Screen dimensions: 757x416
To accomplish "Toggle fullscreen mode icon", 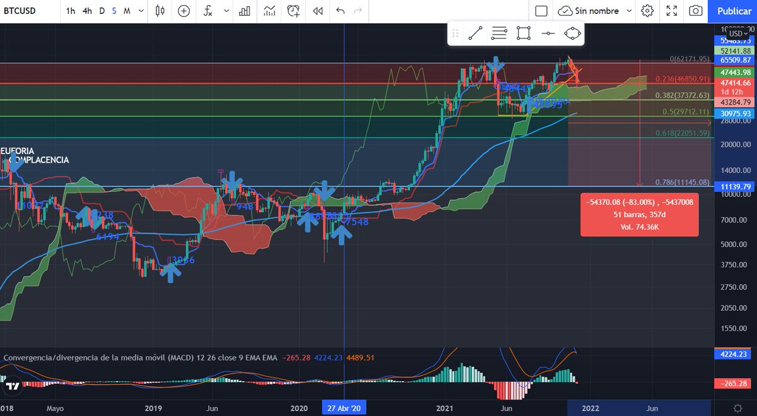I will [671, 11].
